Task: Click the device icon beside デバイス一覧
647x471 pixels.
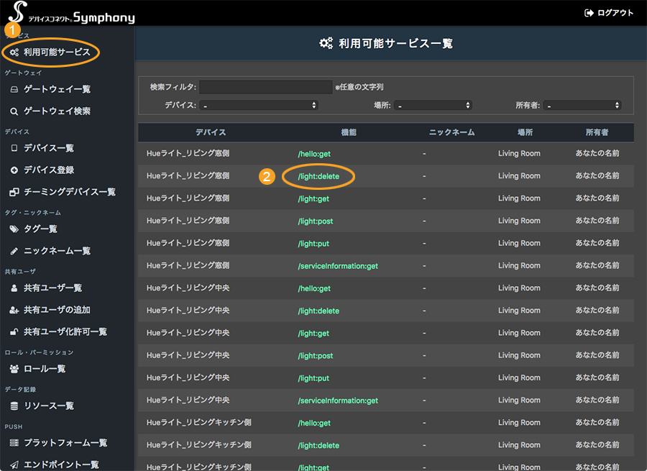Action: (x=14, y=148)
